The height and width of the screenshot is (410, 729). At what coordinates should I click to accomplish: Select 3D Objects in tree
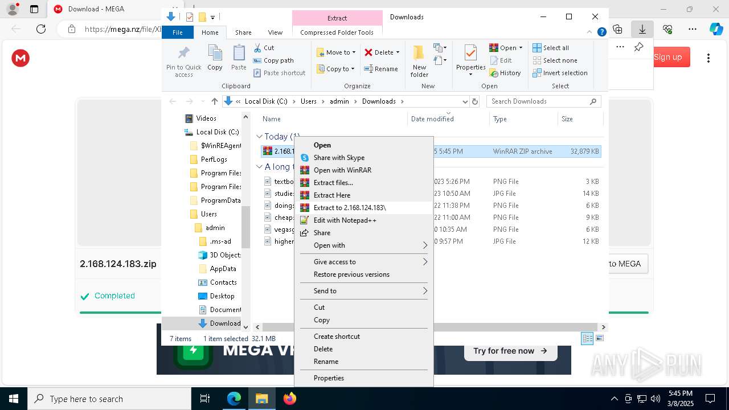point(225,255)
